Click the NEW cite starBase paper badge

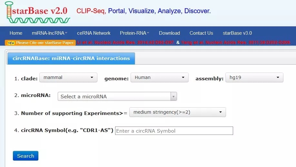click(x=40, y=43)
